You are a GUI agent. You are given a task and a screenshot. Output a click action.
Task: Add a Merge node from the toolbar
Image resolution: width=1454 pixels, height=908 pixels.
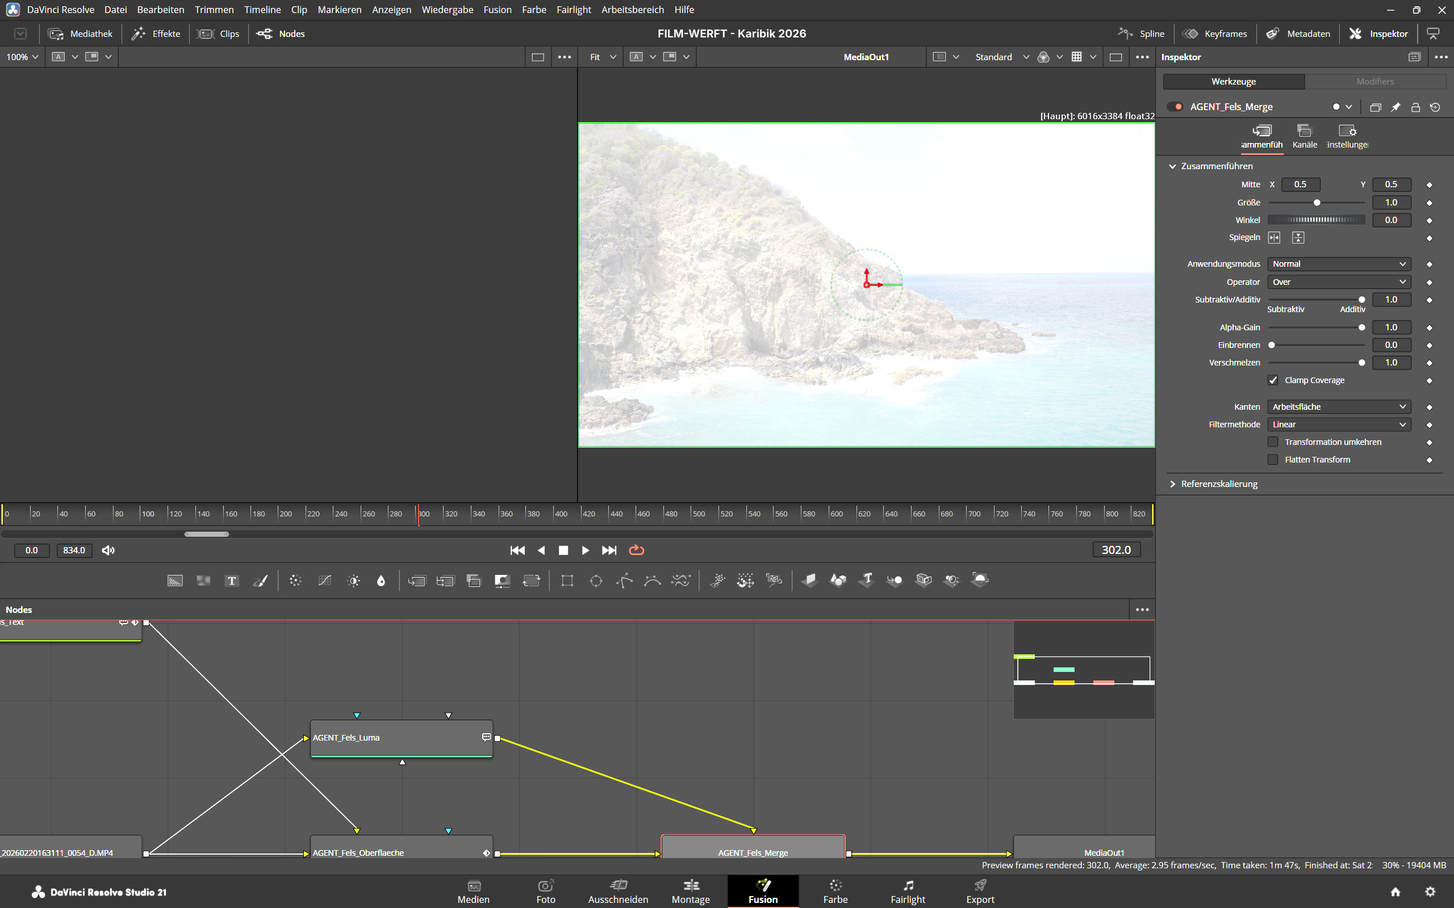click(x=417, y=581)
